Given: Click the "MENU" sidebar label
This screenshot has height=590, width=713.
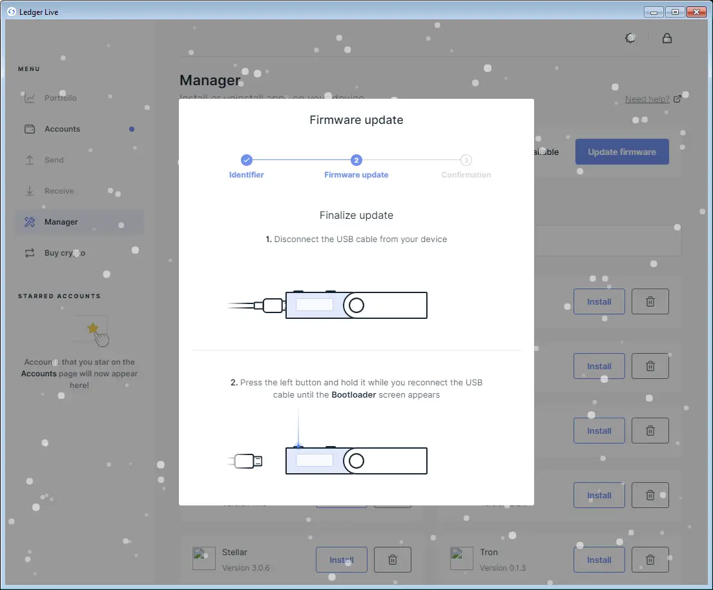Looking at the screenshot, I should coord(29,68).
